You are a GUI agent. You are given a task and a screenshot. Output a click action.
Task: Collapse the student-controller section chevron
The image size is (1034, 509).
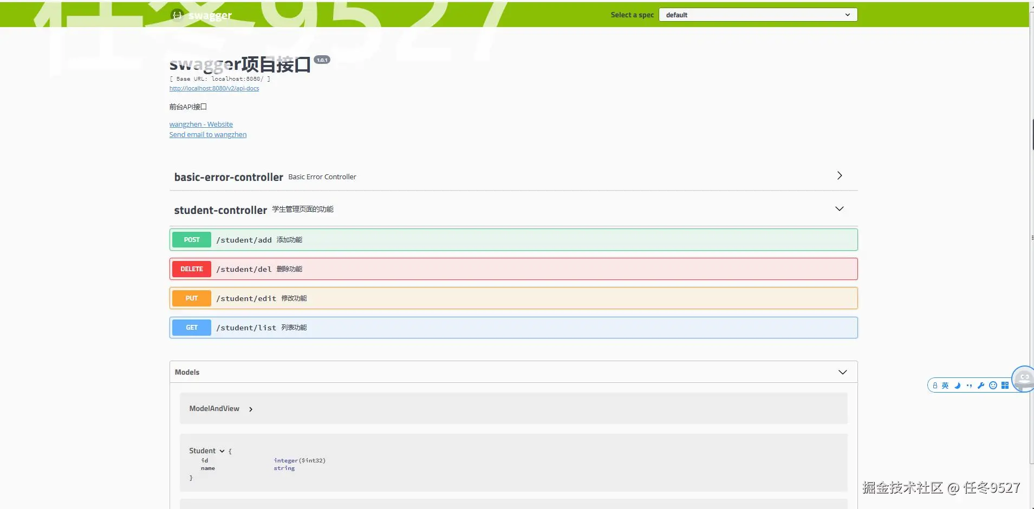click(839, 209)
